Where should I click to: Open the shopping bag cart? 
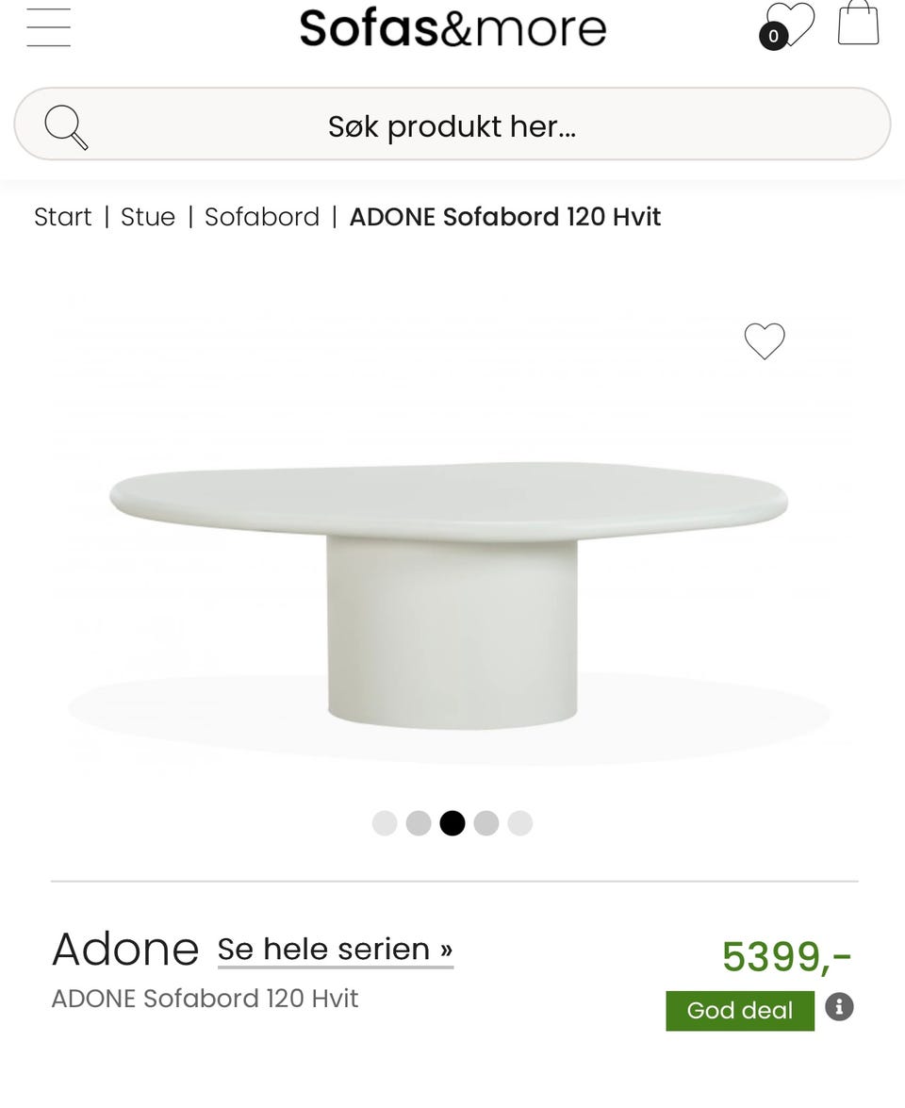point(858,23)
